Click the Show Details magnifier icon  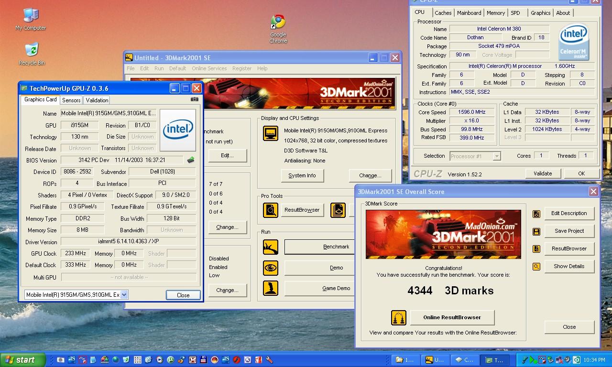click(x=536, y=267)
